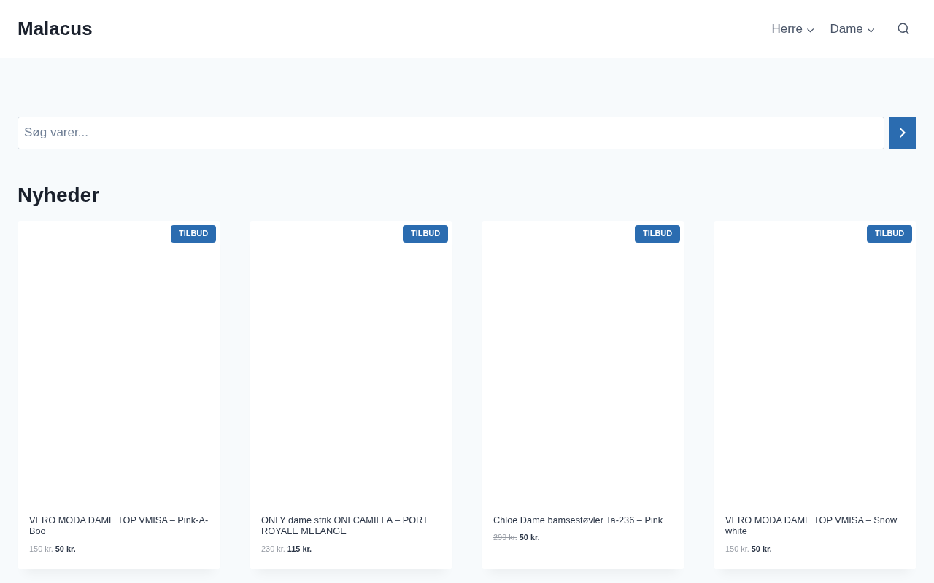Click Chloe bamsestøvler's 50 kr. price

pos(530,537)
